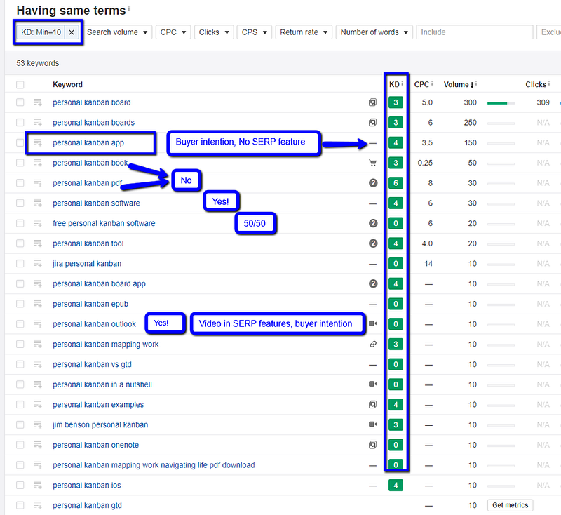The image size is (561, 515).
Task: Add personal kanban board app to list
Action: 38,283
